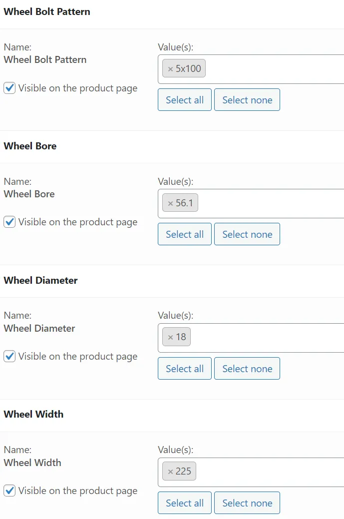Toggle the Wheel Width section header
Image resolution: width=344 pixels, height=519 pixels.
(33, 414)
